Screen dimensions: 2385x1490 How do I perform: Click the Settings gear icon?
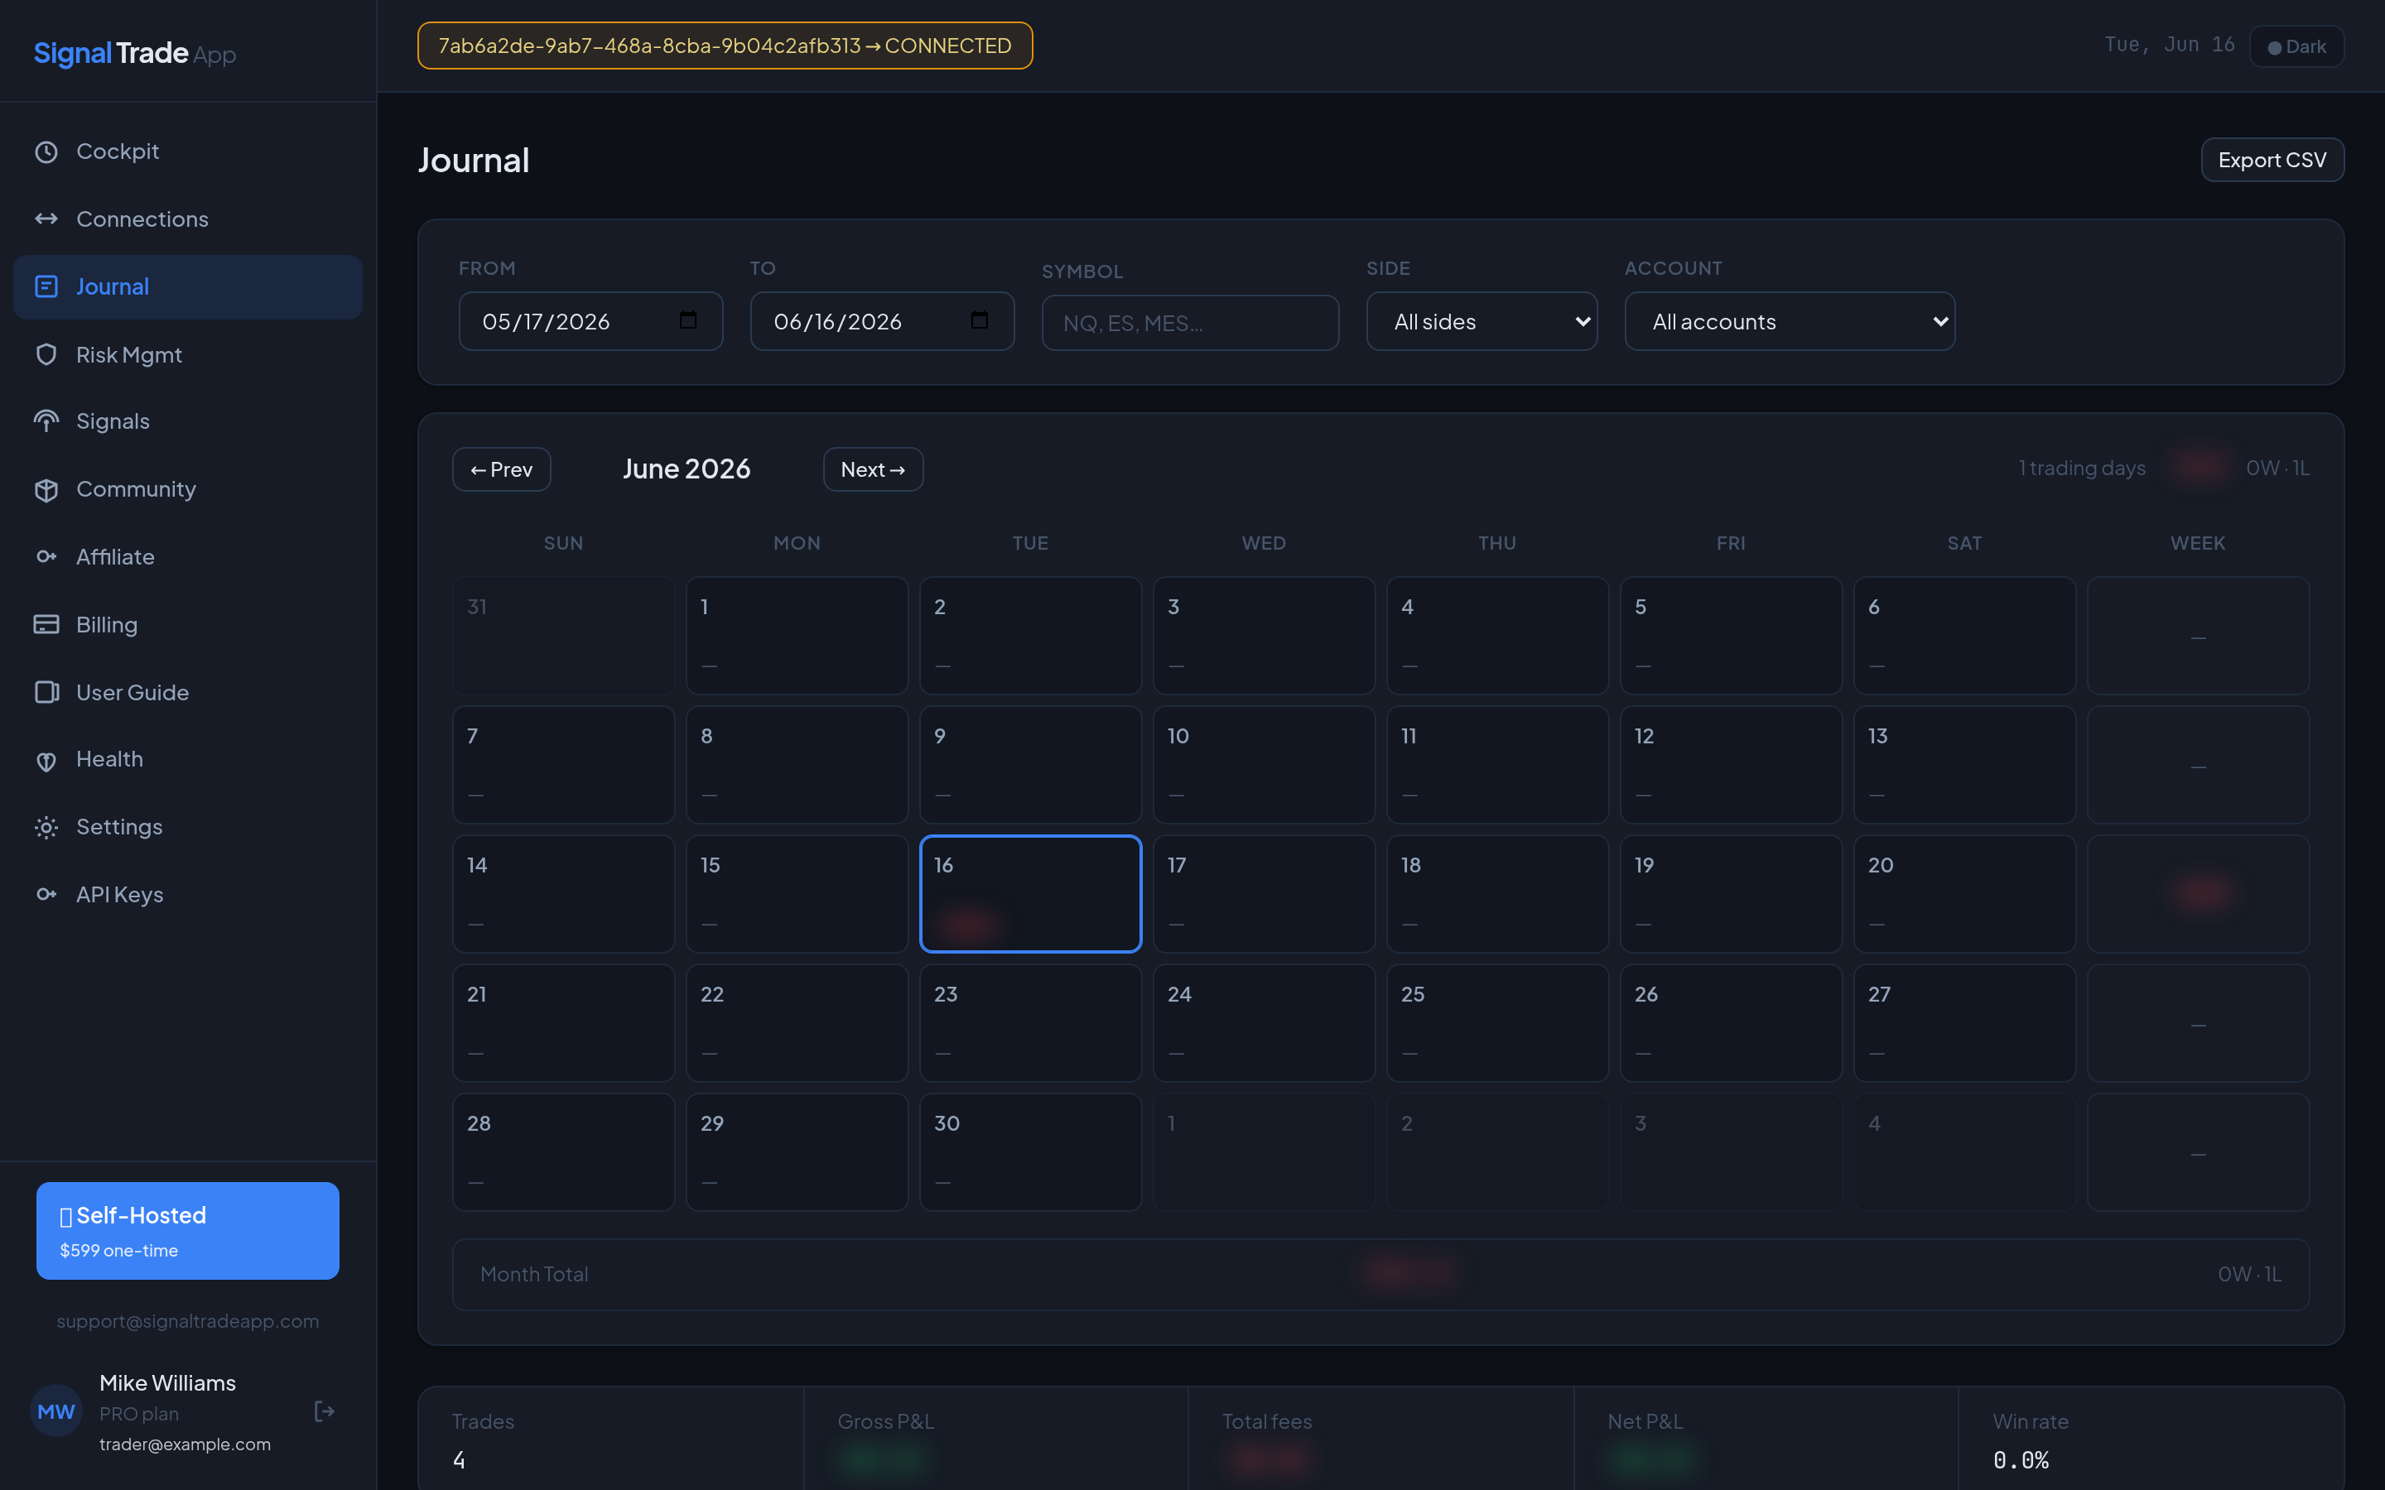[46, 828]
